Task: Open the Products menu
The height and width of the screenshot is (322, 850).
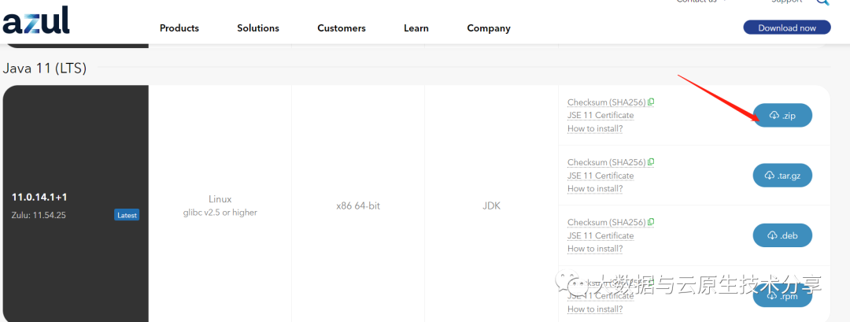Action: tap(179, 28)
